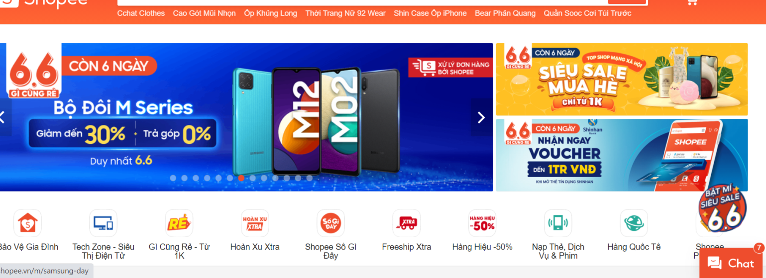Screen dimensions: 766x278
Task: Open the Bảo Vệ Gia Đình category icon
Action: click(x=27, y=223)
